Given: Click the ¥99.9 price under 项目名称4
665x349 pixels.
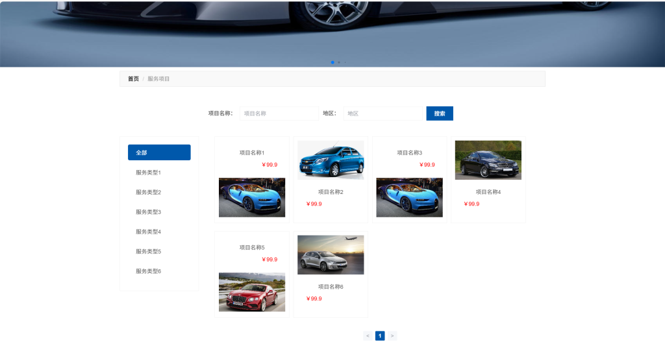Looking at the screenshot, I should [x=471, y=204].
